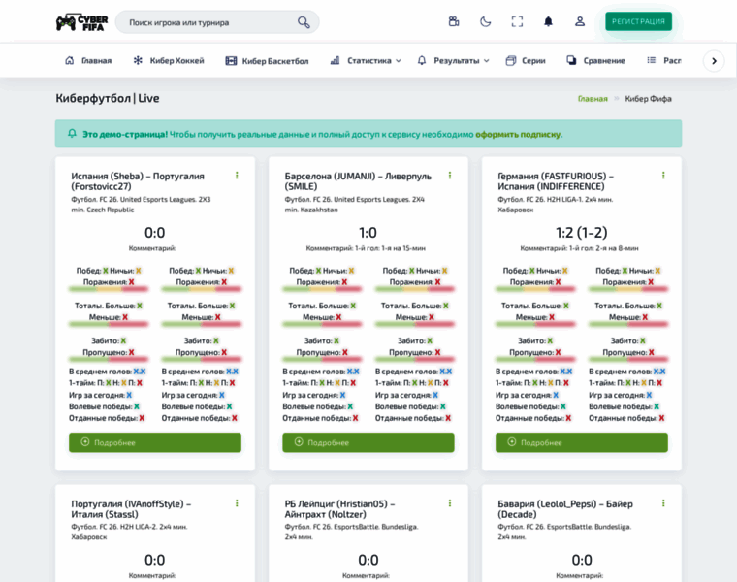The width and height of the screenshot is (737, 582).
Task: Click the 1:2 (1-2) score
Action: (x=582, y=233)
